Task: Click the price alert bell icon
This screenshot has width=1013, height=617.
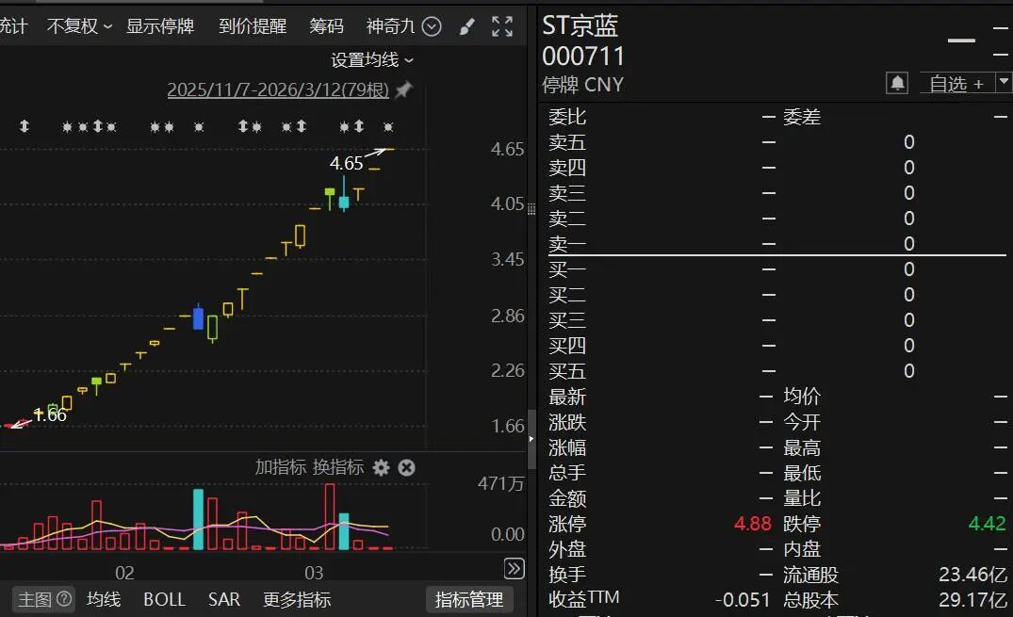Action: coord(896,83)
